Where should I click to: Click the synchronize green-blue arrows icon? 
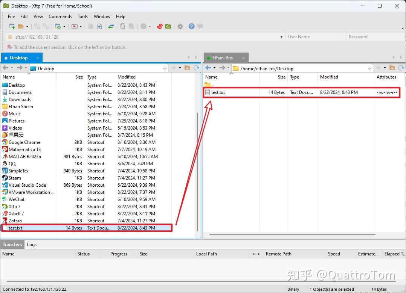click(111, 26)
